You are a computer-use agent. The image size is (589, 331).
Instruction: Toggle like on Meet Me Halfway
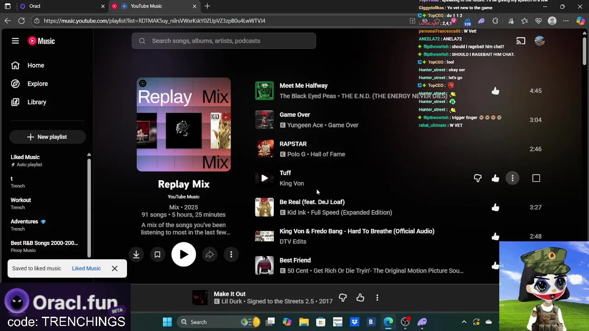pos(495,91)
